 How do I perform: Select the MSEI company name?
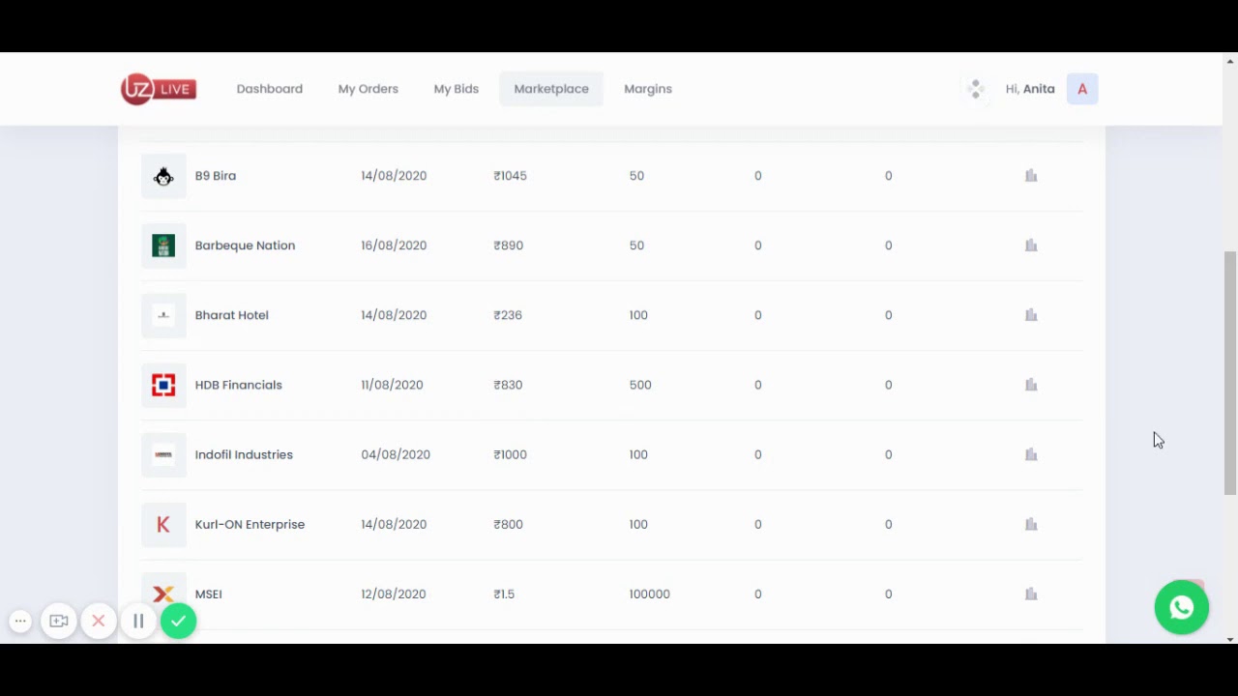209,594
